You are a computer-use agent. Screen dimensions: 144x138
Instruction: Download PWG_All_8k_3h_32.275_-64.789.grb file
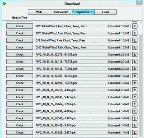[x=135, y=55]
